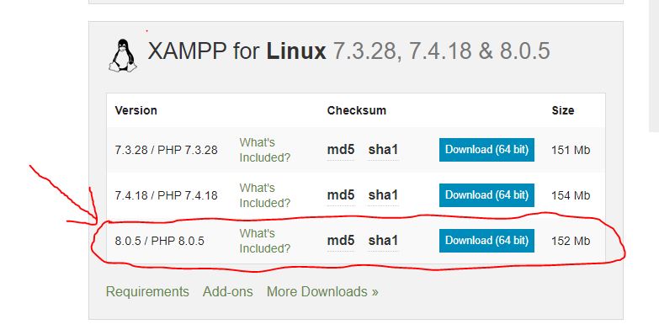Select the 152 Mb size cell
Image resolution: width=659 pixels, height=330 pixels.
click(571, 241)
